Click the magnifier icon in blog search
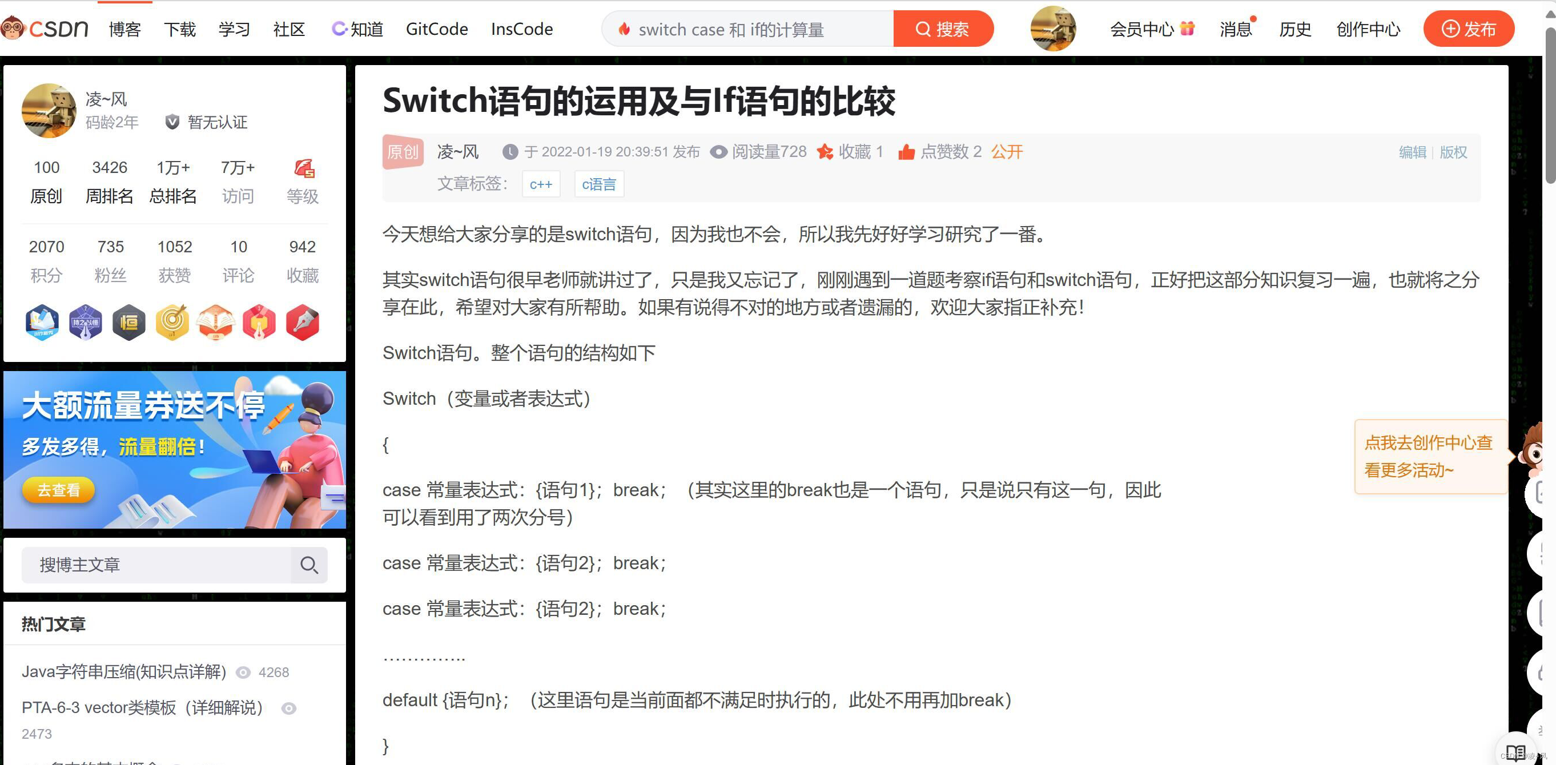Image resolution: width=1556 pixels, height=765 pixels. pos(309,565)
